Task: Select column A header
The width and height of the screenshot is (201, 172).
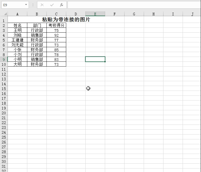Action: (x=18, y=14)
